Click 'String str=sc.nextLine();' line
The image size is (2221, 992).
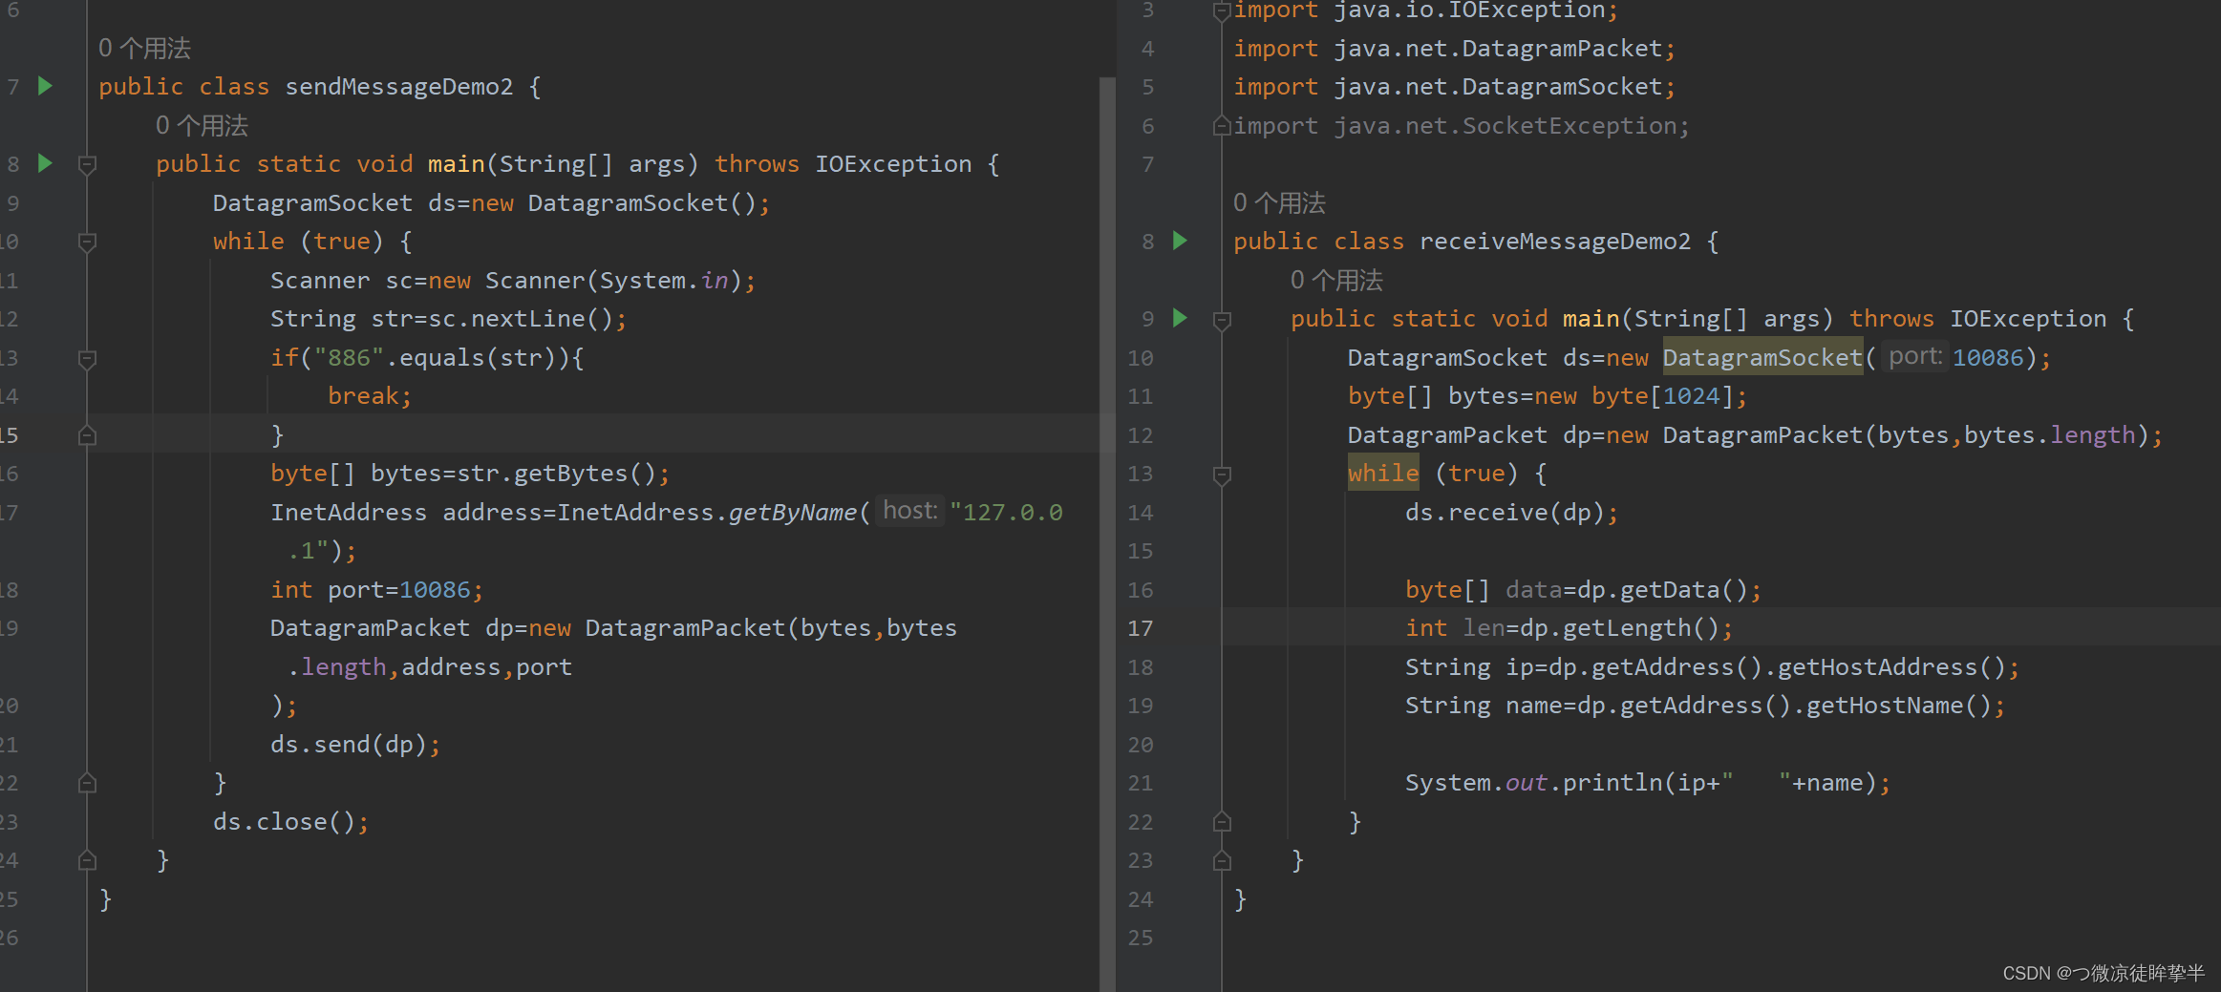(448, 319)
